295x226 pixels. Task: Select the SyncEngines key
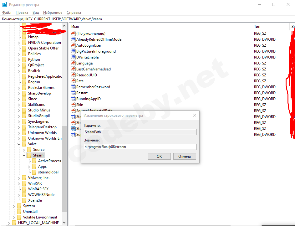[38, 121]
